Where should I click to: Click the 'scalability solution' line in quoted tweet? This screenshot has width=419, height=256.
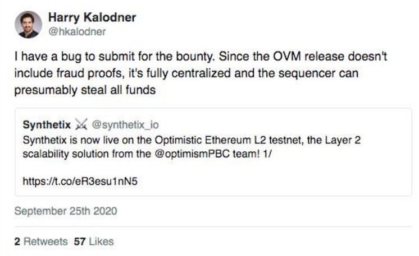[x=147, y=154]
